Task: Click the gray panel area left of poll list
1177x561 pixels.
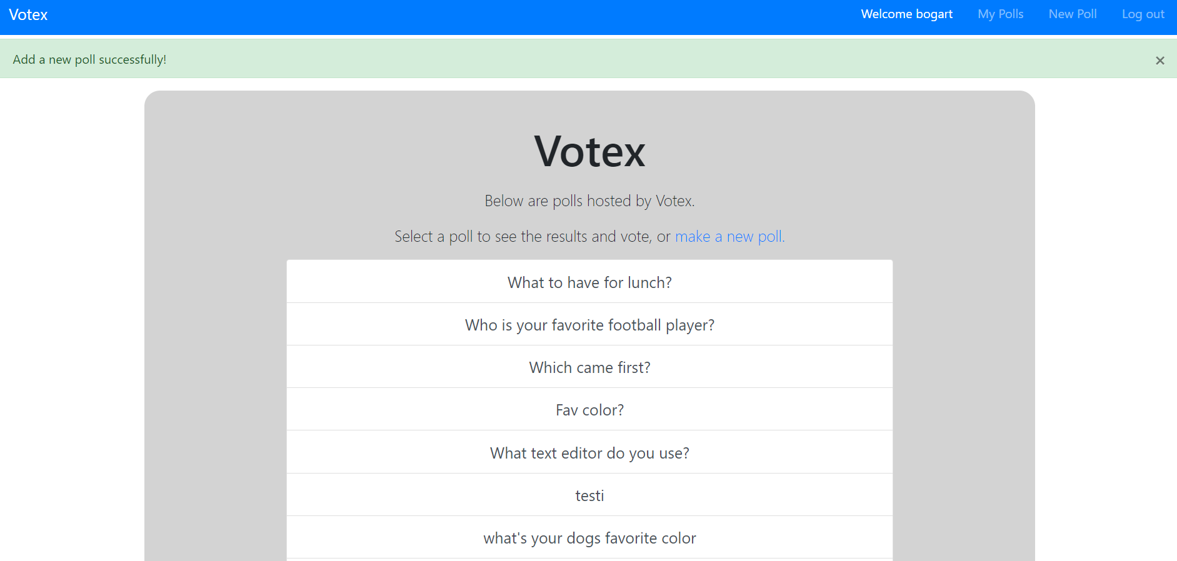Action: point(216,406)
